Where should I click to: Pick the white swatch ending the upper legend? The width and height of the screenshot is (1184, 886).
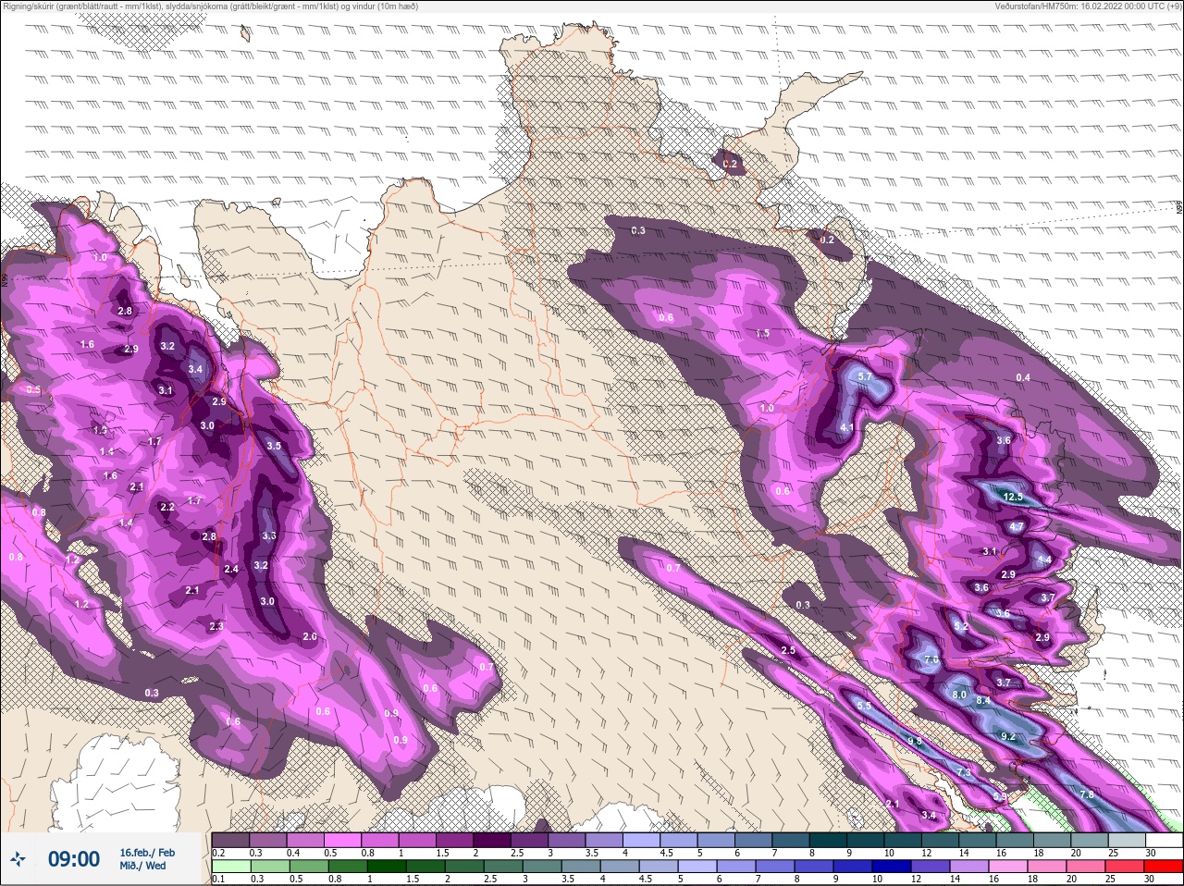coord(1163,840)
